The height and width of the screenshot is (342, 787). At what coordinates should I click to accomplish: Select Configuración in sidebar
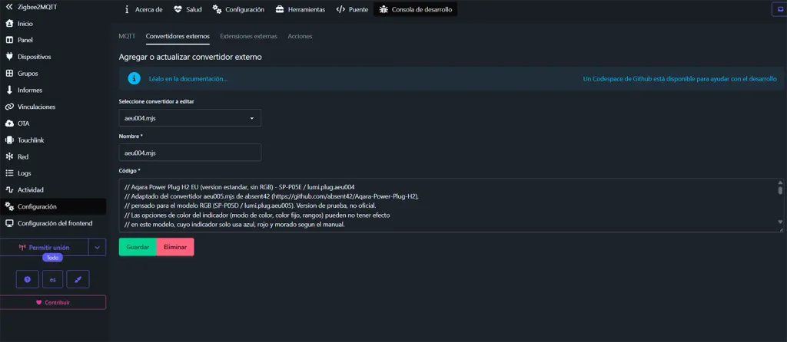[53, 206]
